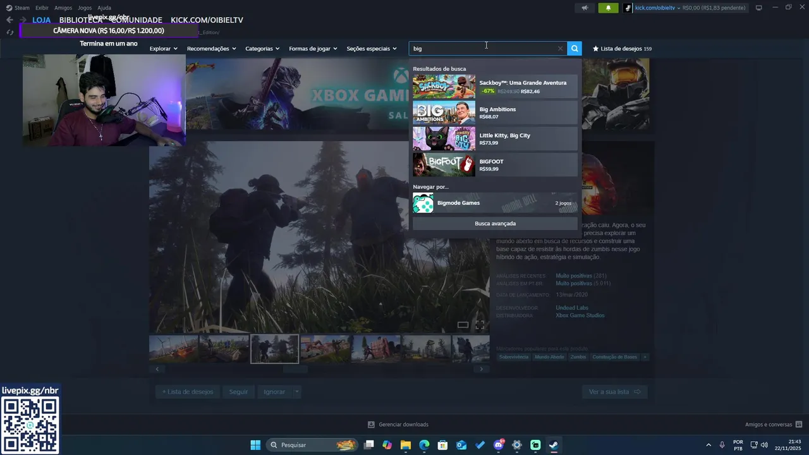Move thumbnail strip left with arrow
This screenshot has width=809, height=455.
[x=157, y=369]
